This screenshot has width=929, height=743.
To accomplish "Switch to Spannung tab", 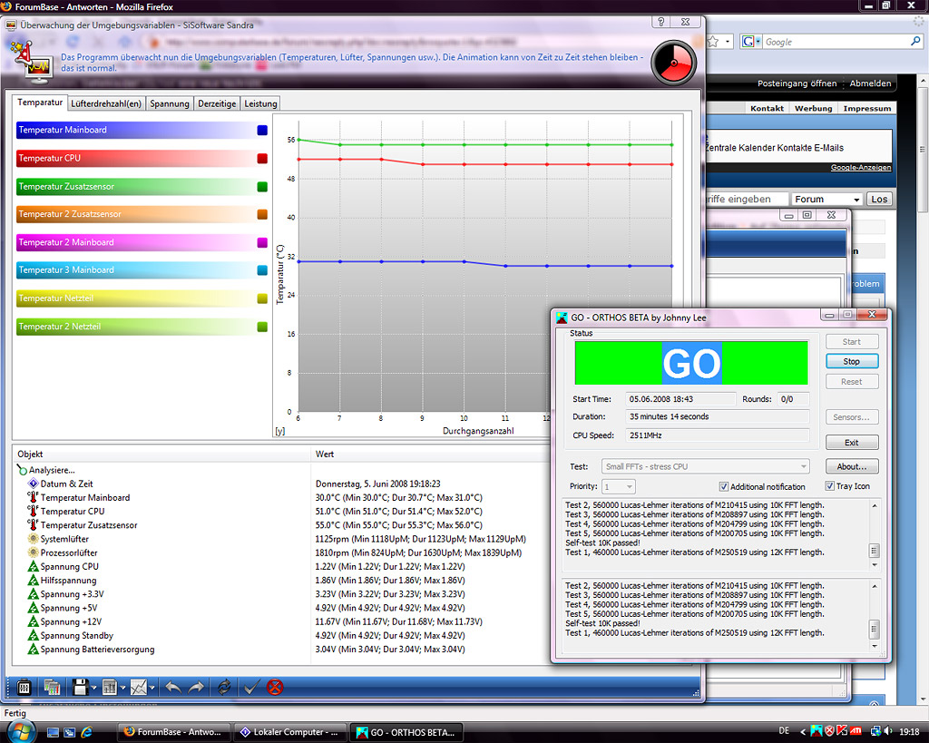I will click(170, 103).
